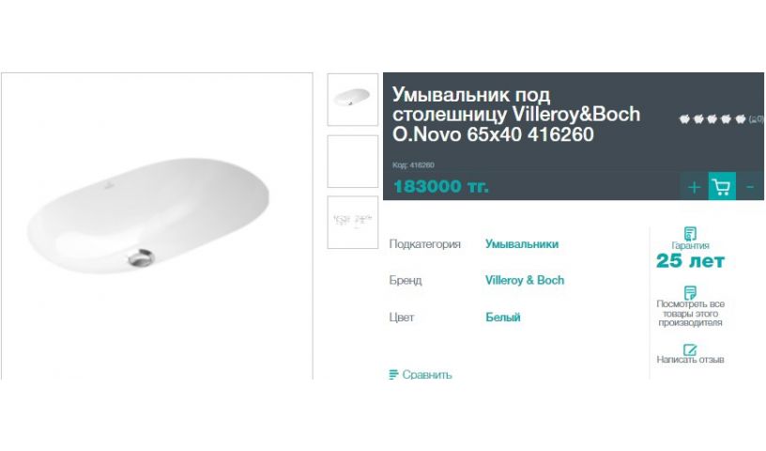Decrease quantity with the minus button
766x451 pixels.
click(x=750, y=186)
